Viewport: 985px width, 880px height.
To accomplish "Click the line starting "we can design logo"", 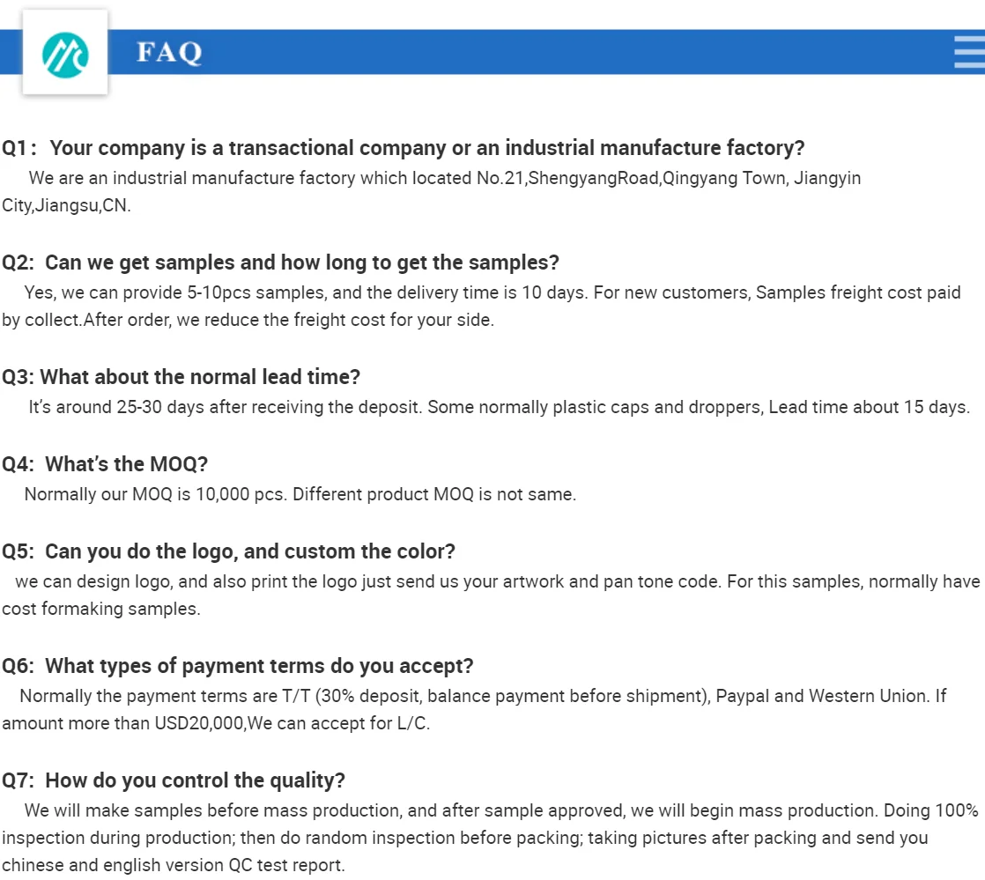I will 497,581.
